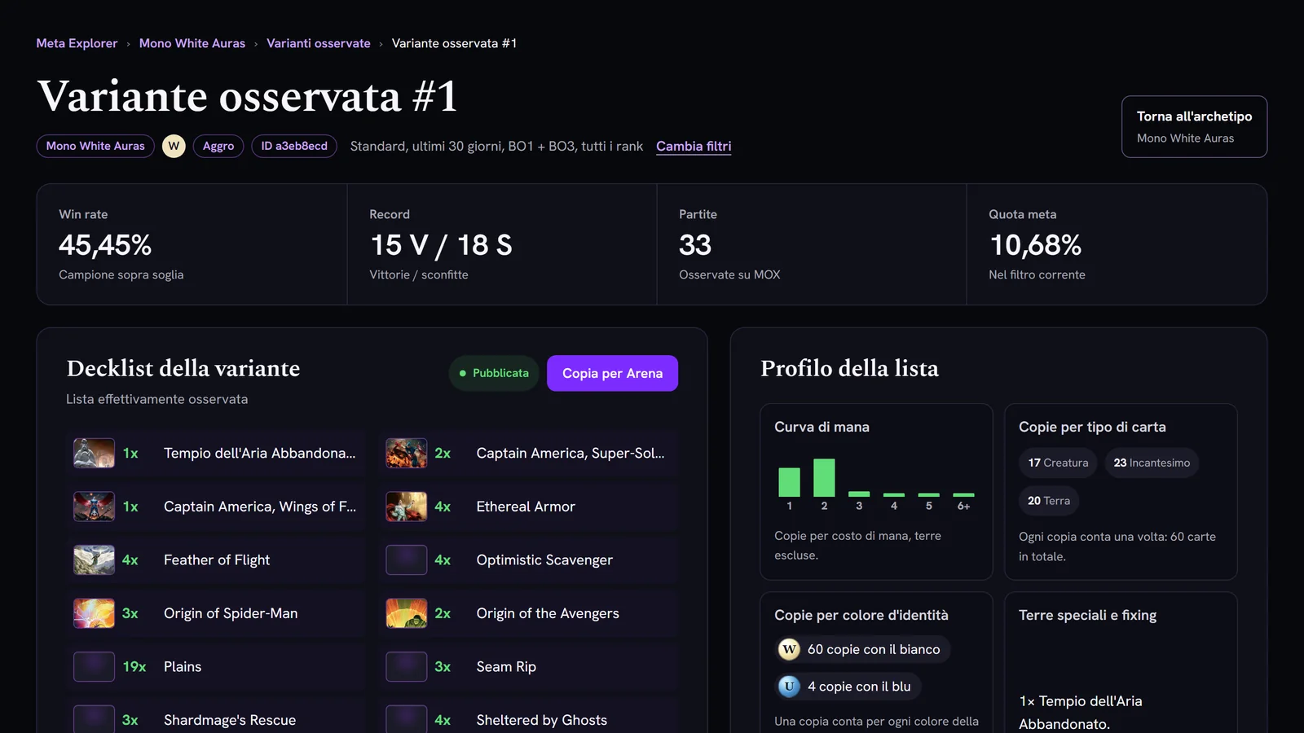Image resolution: width=1304 pixels, height=733 pixels.
Task: Select Origin of Spider-Man card name
Action: pos(231,613)
